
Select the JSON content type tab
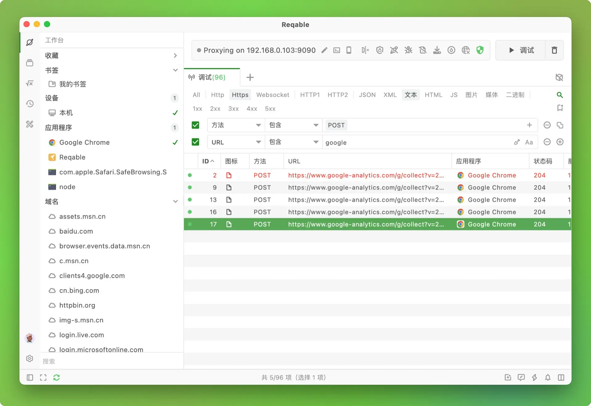click(x=367, y=95)
